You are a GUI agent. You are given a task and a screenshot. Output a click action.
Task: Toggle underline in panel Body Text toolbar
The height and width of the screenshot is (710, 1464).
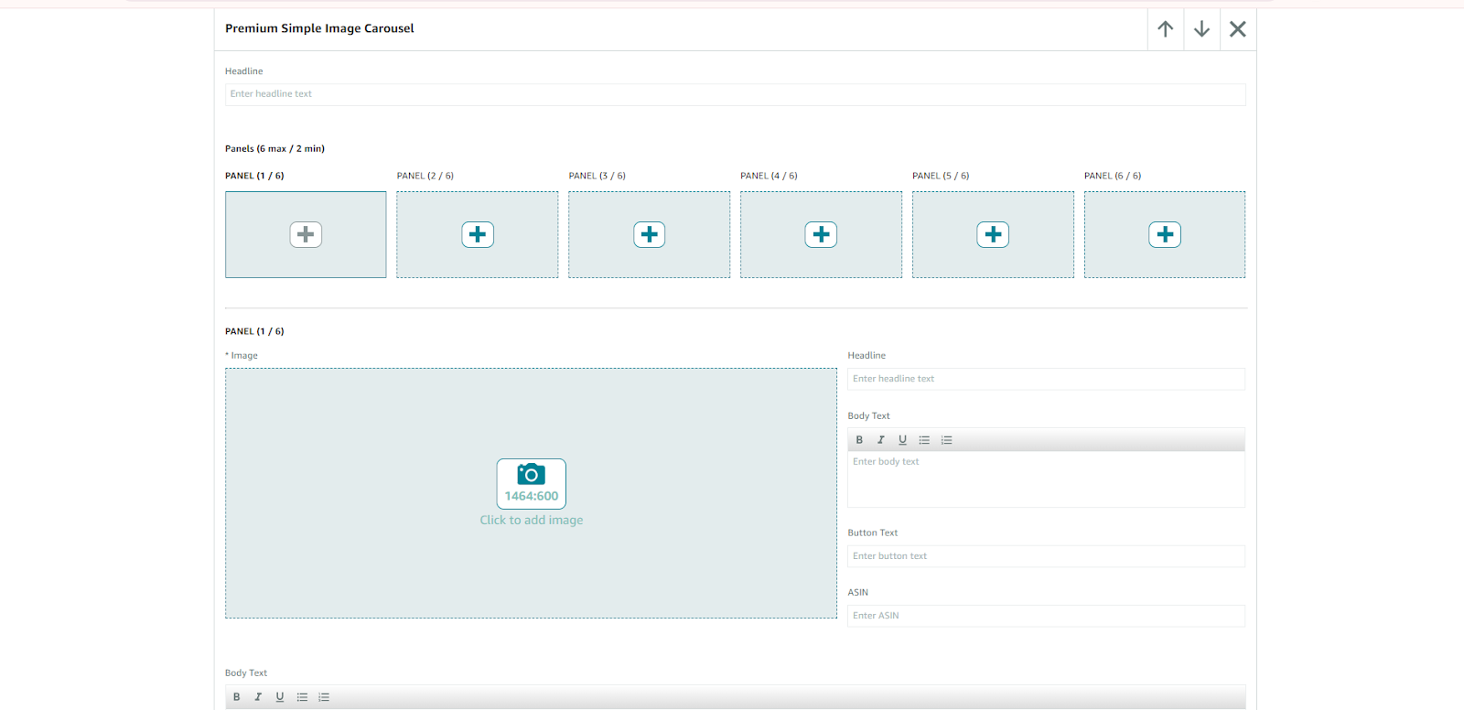902,440
